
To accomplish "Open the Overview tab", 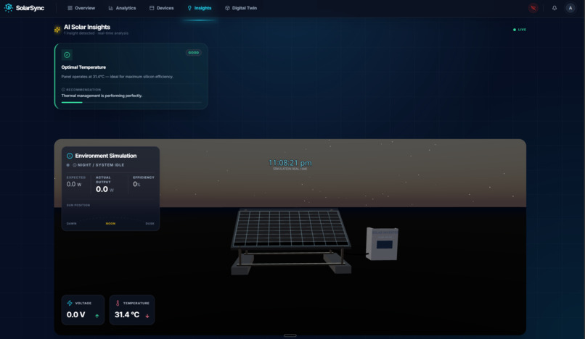I will pos(81,8).
